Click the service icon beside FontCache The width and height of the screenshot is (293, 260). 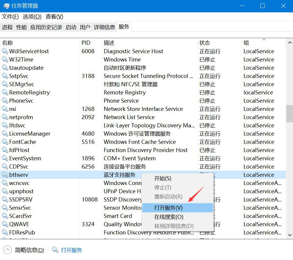(x=5, y=142)
